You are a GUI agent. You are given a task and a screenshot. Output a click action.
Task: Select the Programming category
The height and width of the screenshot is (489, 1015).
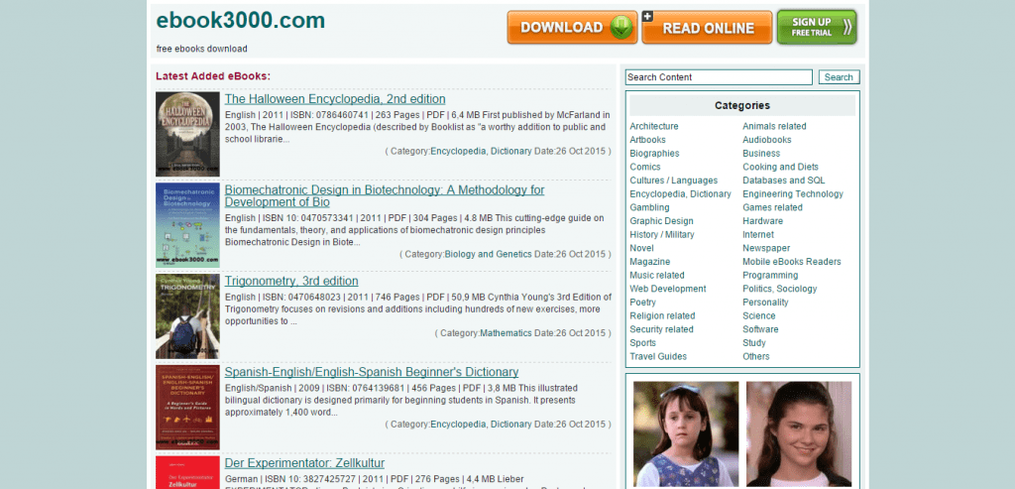pyautogui.click(x=770, y=276)
